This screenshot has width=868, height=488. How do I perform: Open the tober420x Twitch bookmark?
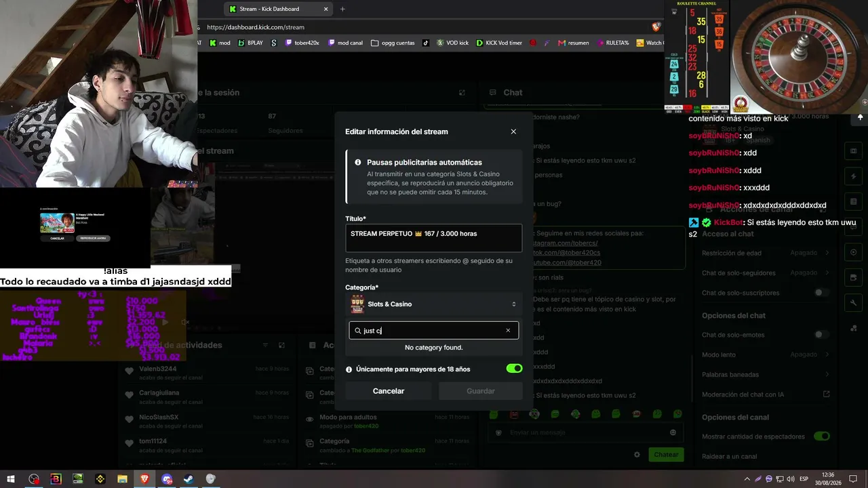(x=302, y=43)
